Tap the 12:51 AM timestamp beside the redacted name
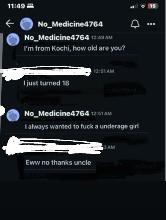The width and height of the screenshot is (166, 220). click(x=104, y=71)
